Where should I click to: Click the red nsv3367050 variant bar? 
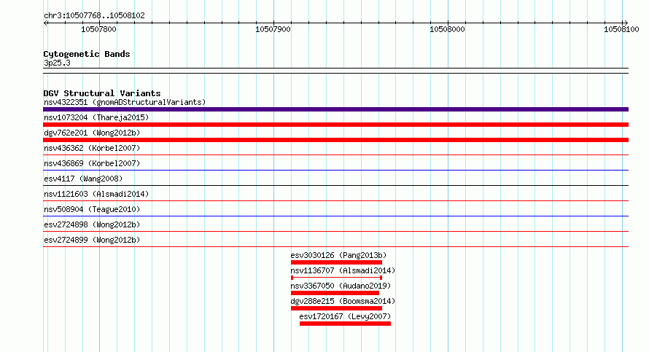tap(335, 293)
